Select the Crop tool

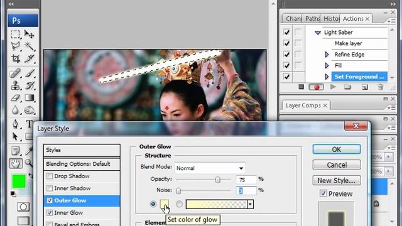pyautogui.click(x=16, y=58)
